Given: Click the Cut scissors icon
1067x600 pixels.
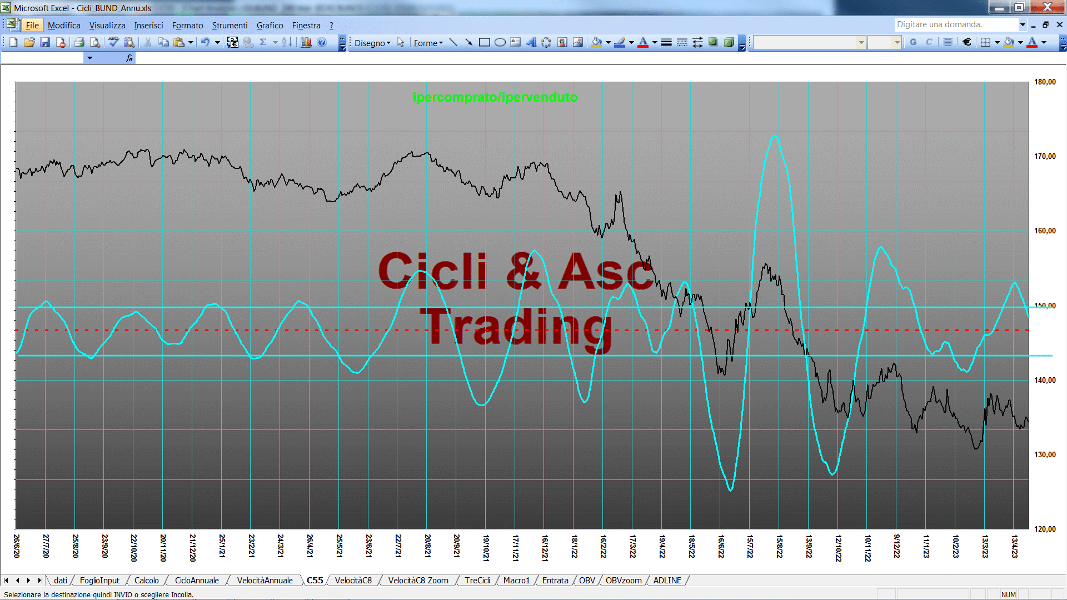Looking at the screenshot, I should coord(148,42).
